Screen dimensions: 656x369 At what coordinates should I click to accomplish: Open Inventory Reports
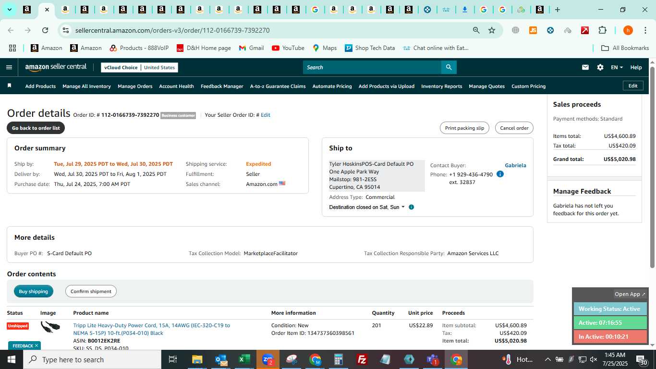(x=441, y=86)
